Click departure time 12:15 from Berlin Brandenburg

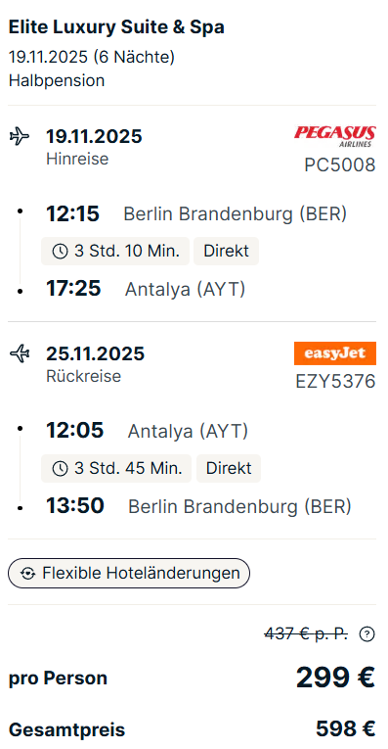point(72,214)
